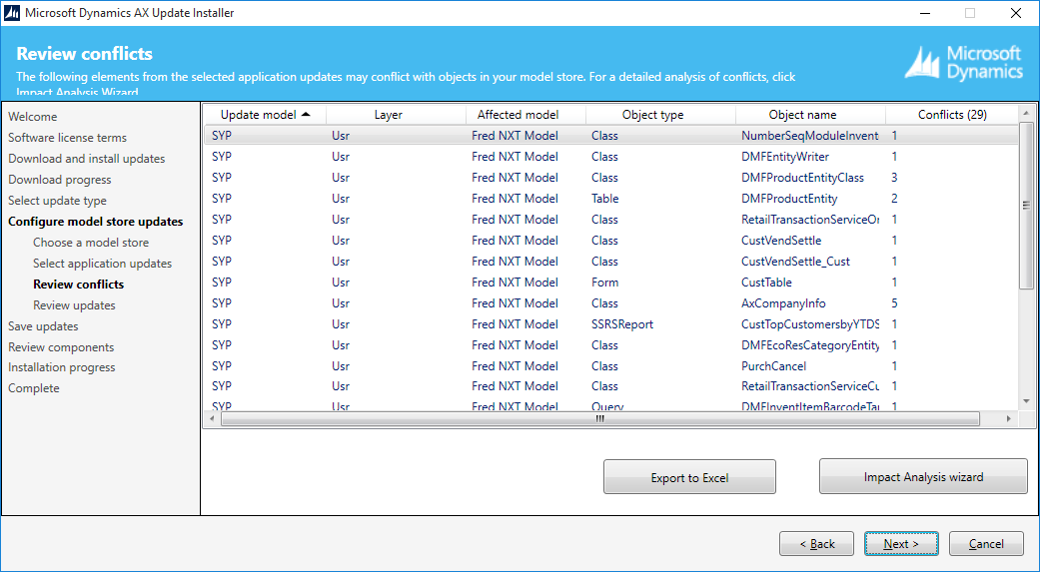Cancel the update installer
Viewport: 1040px width, 572px height.
point(986,543)
